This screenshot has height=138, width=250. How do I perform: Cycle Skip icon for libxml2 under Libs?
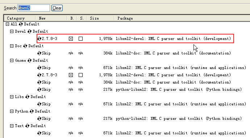pos(39,104)
